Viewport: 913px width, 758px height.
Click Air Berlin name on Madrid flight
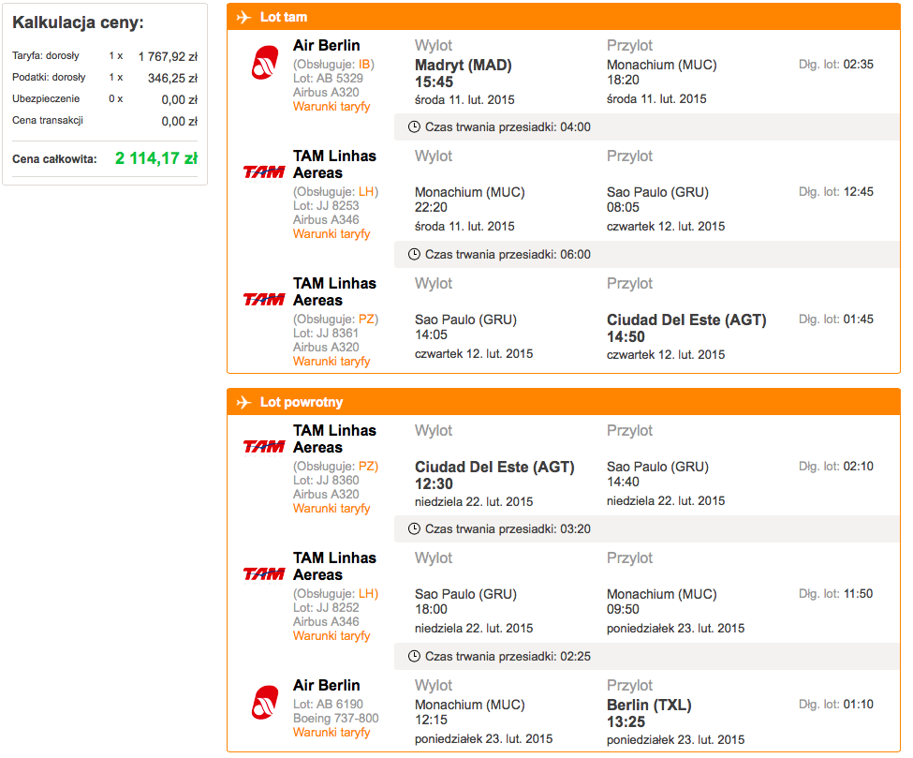click(327, 46)
